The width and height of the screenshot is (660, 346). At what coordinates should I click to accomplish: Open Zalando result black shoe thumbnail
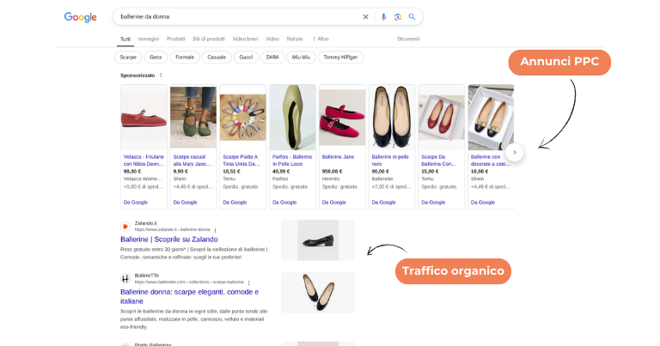(x=318, y=240)
